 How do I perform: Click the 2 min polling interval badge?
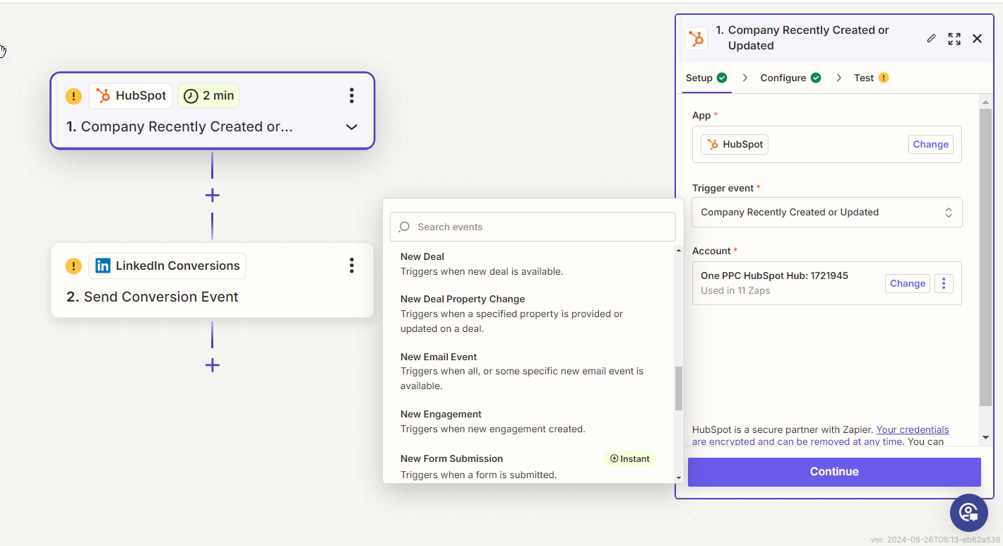click(208, 95)
